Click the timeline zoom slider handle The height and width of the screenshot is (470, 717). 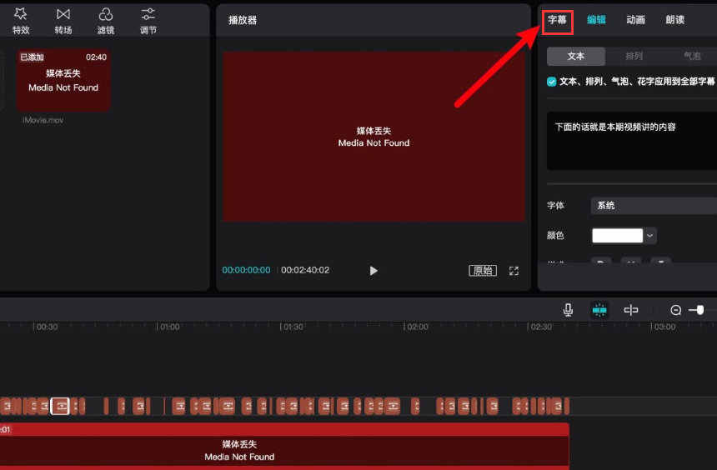click(700, 311)
